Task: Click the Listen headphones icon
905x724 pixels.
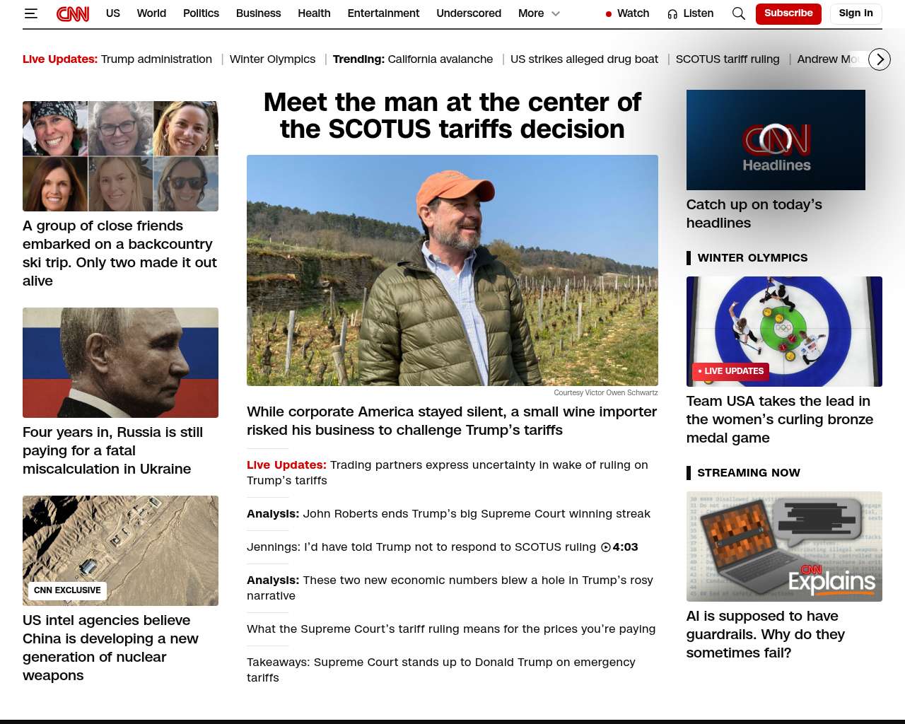Action: click(672, 13)
